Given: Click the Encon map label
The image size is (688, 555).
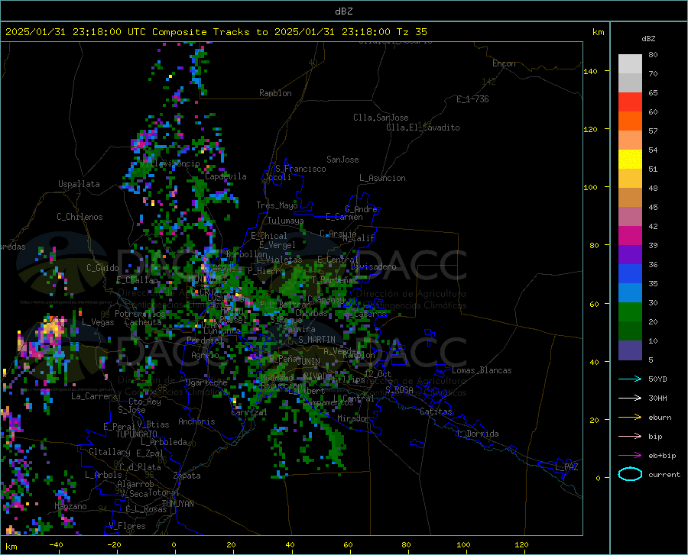Looking at the screenshot, I should coord(504,63).
